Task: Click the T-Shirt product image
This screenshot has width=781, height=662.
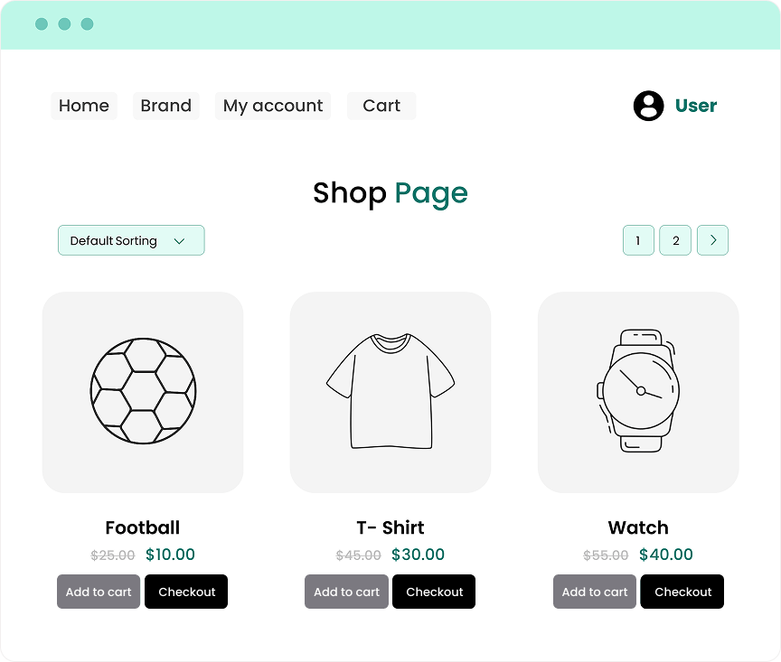Action: point(390,392)
